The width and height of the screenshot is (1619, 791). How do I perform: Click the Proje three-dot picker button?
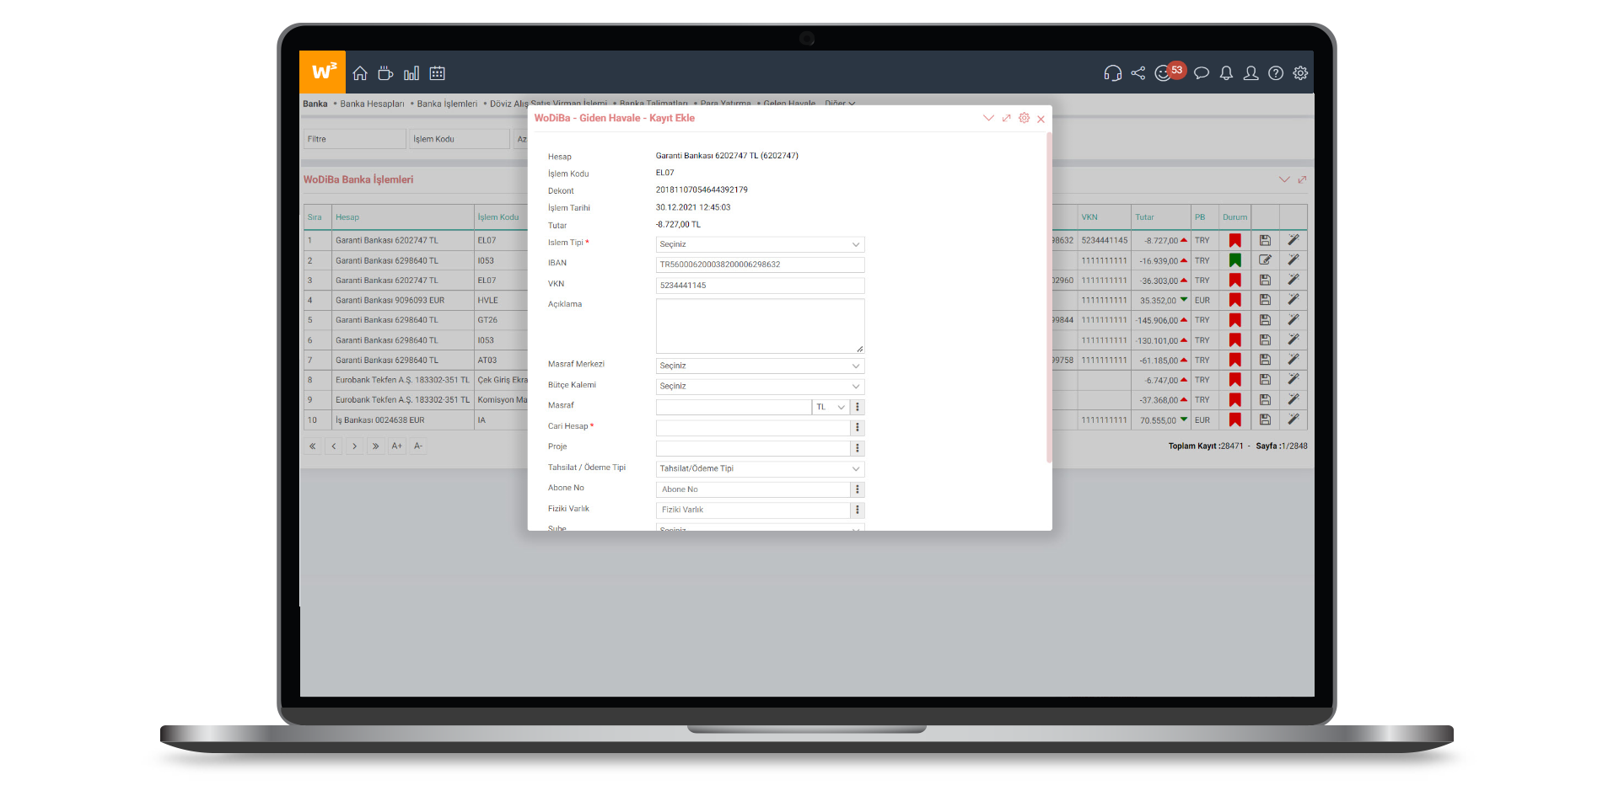[x=858, y=448]
